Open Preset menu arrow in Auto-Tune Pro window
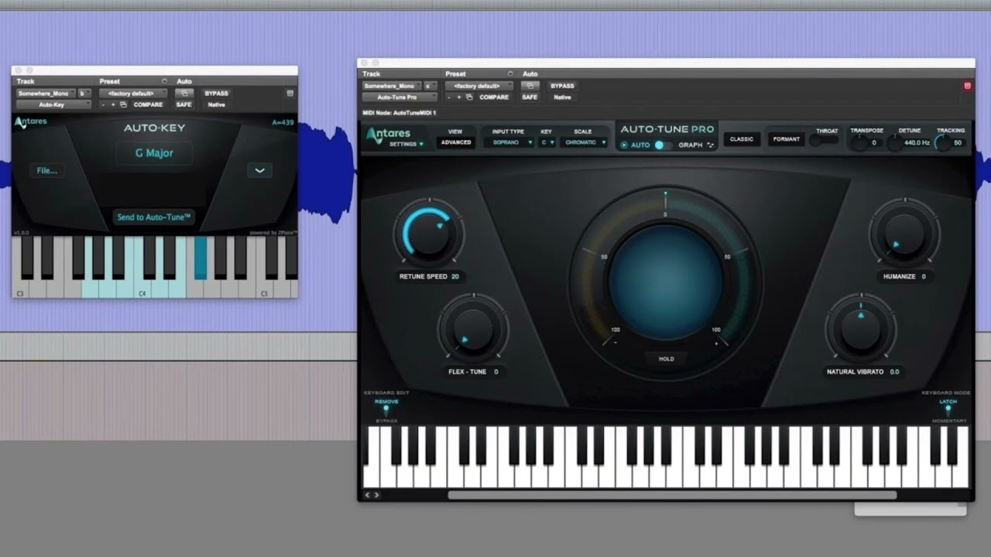The width and height of the screenshot is (991, 557). (x=510, y=74)
